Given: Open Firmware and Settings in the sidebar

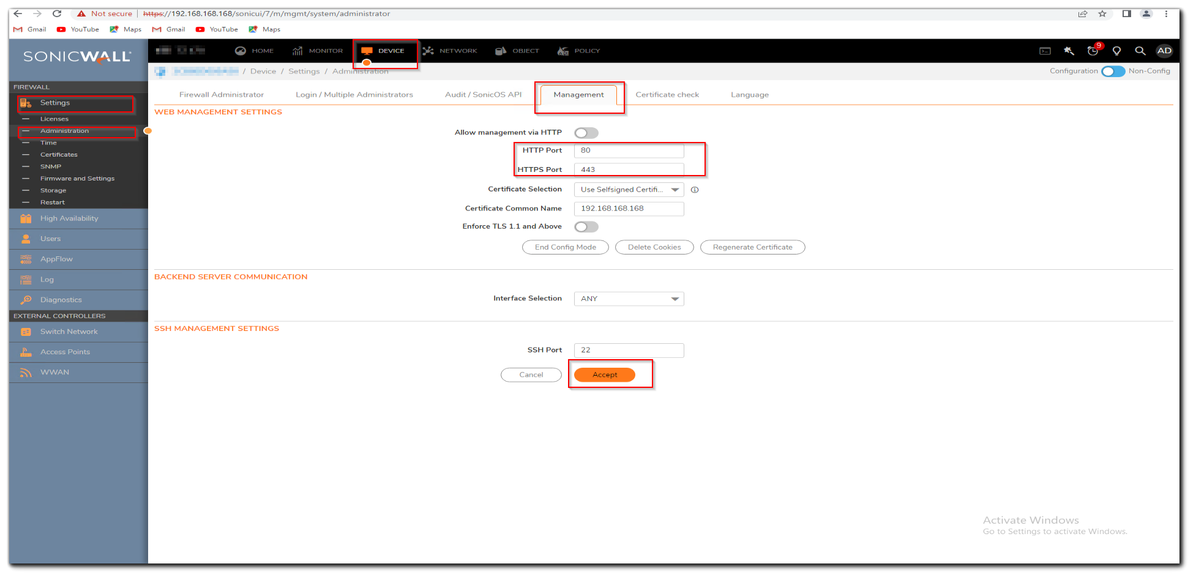Looking at the screenshot, I should coord(77,179).
